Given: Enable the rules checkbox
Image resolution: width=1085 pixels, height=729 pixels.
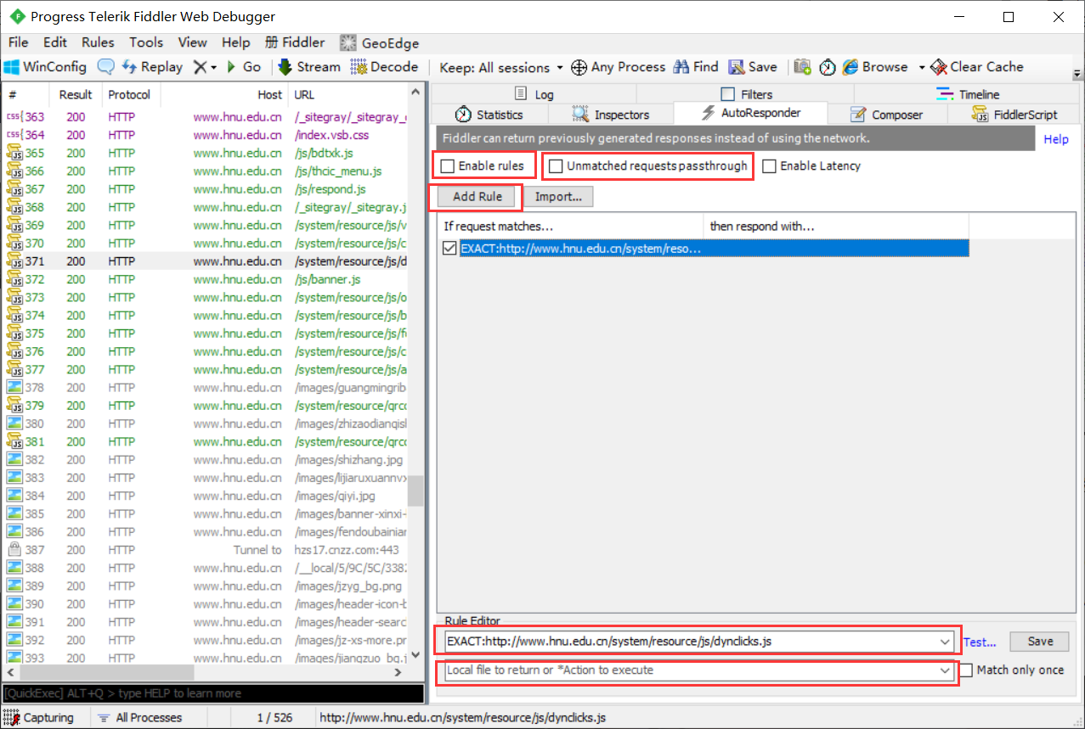Looking at the screenshot, I should click(448, 166).
